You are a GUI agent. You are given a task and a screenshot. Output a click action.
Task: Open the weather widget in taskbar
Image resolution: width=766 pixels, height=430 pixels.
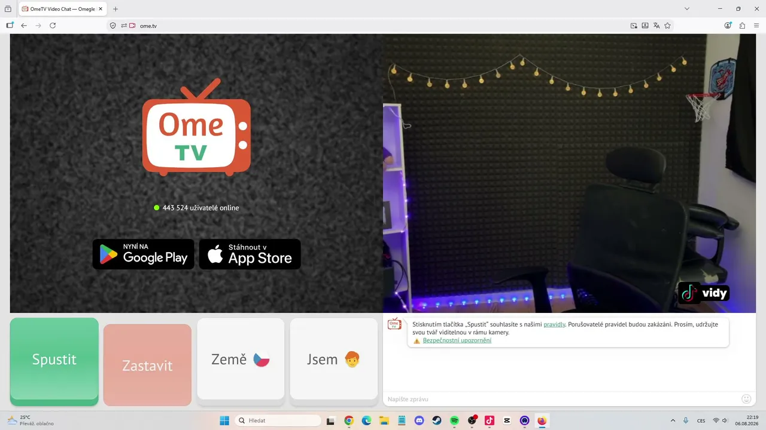[x=30, y=420]
